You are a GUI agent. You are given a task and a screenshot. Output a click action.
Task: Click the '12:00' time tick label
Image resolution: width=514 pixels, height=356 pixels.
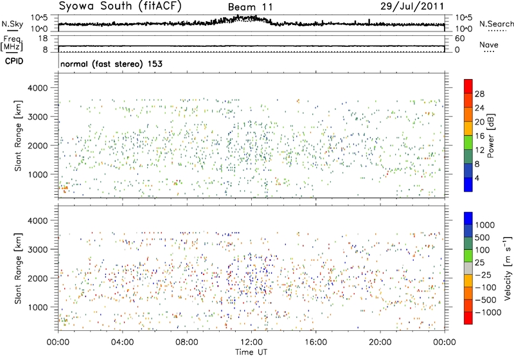[x=251, y=343]
